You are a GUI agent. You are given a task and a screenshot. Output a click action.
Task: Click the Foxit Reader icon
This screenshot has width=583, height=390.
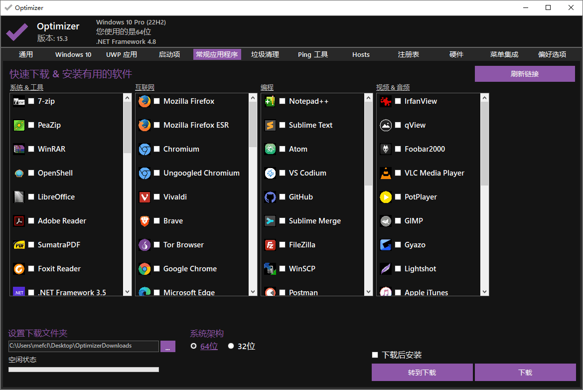[x=19, y=269]
